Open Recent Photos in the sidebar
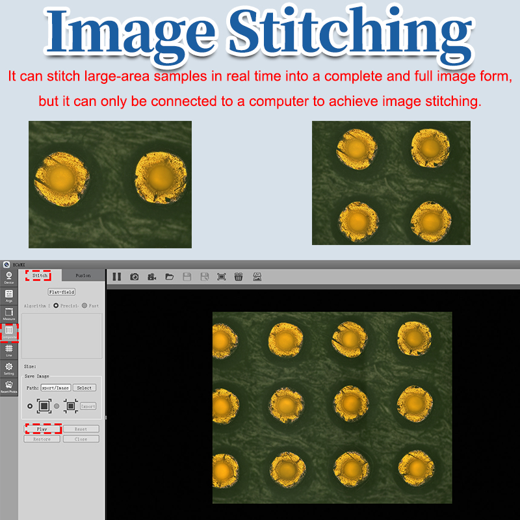Screen dimensions: 520x520 (9, 387)
